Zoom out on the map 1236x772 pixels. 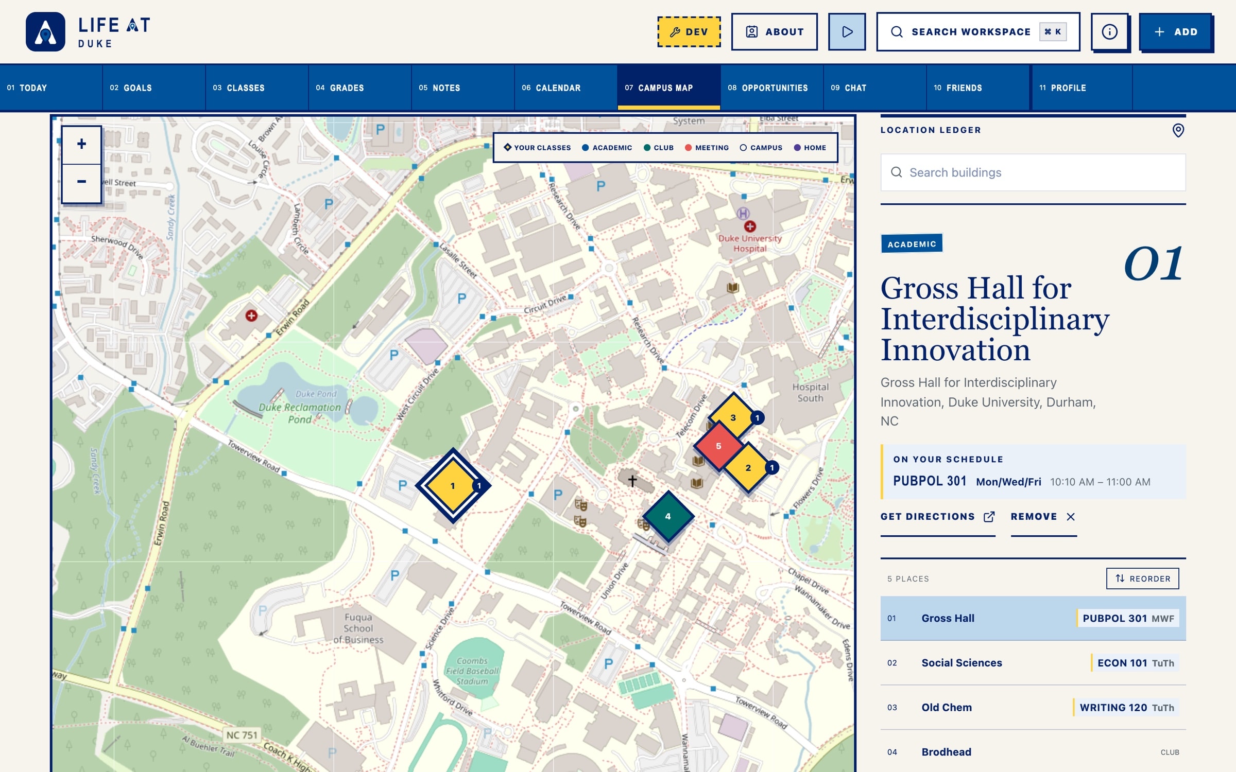[81, 183]
